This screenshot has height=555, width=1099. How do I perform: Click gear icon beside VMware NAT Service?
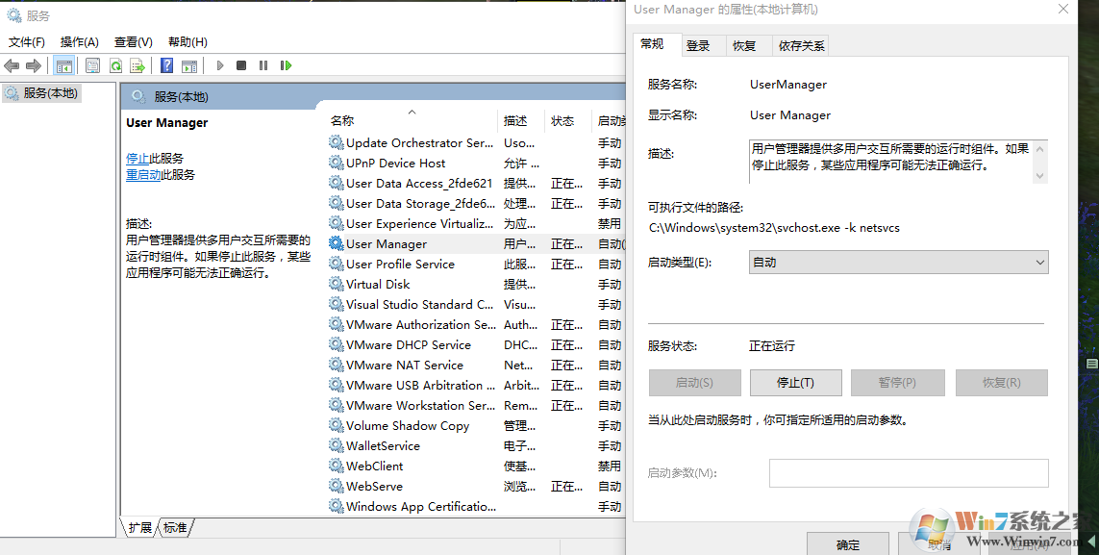pos(337,366)
